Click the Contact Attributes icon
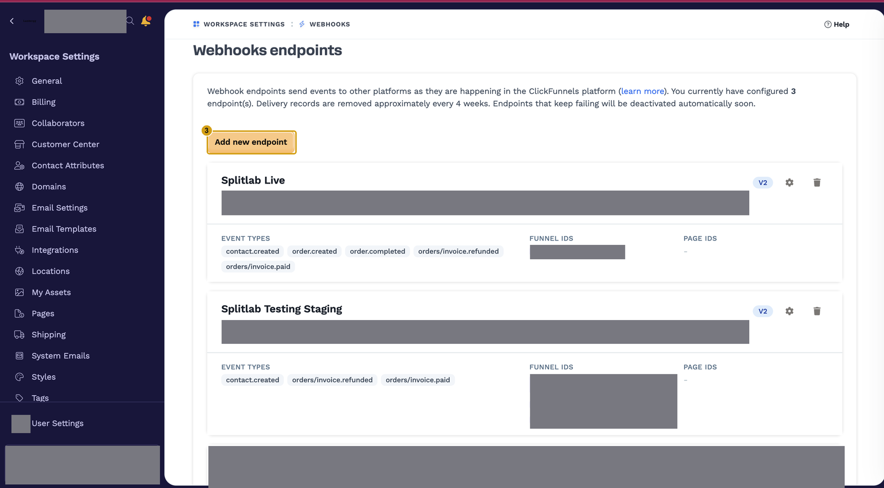This screenshot has height=488, width=884. coord(19,165)
